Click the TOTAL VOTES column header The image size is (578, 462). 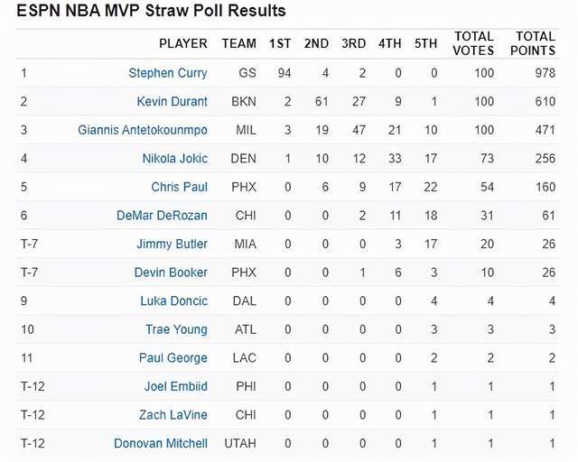(473, 43)
